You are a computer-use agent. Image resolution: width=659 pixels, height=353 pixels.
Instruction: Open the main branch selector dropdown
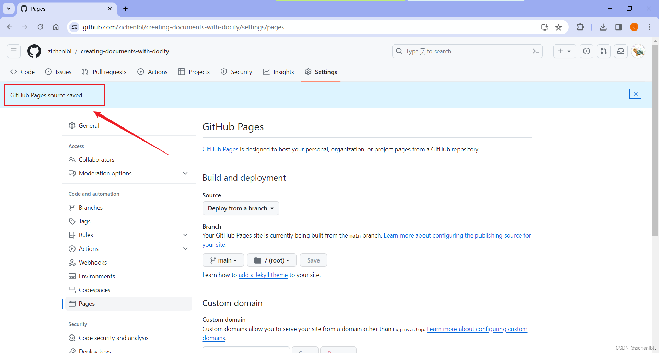click(x=223, y=260)
